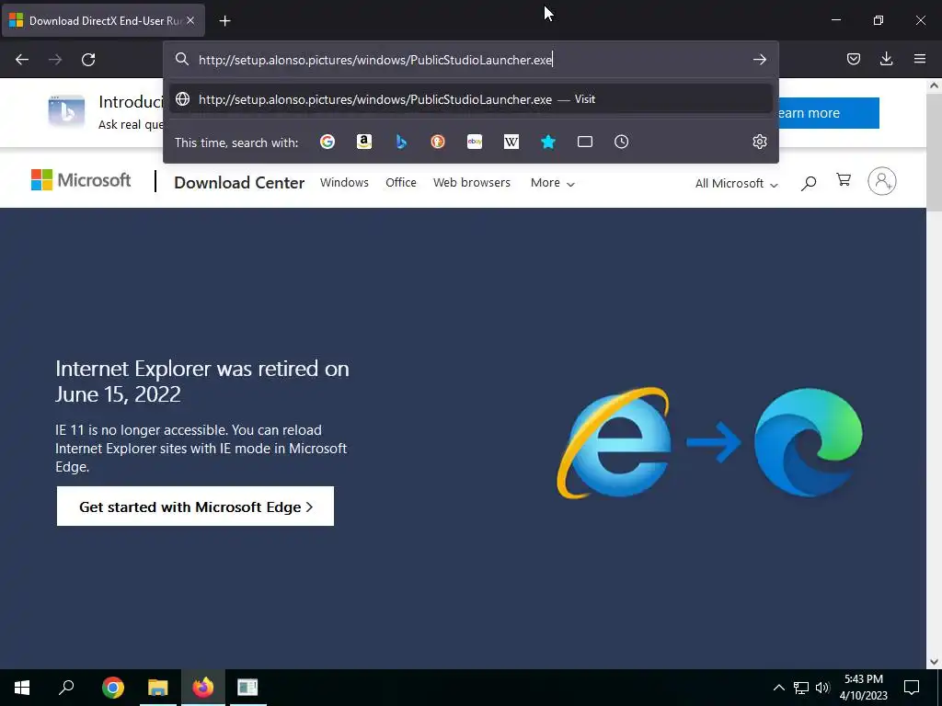Open the volume control tray icon
Viewport: 942px width, 706px height.
[x=823, y=688]
